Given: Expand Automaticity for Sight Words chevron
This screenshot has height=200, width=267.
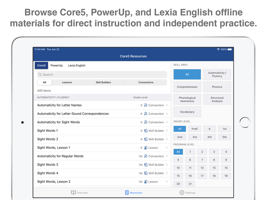Looking at the screenshot, I should (x=167, y=122).
